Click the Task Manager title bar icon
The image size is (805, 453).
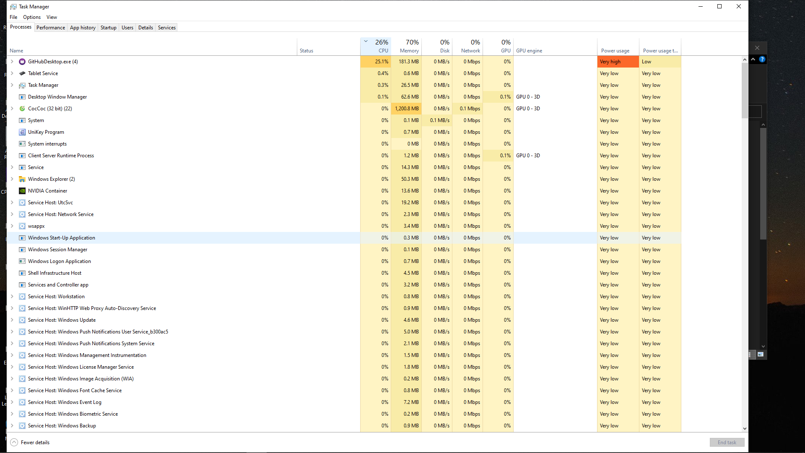click(13, 7)
